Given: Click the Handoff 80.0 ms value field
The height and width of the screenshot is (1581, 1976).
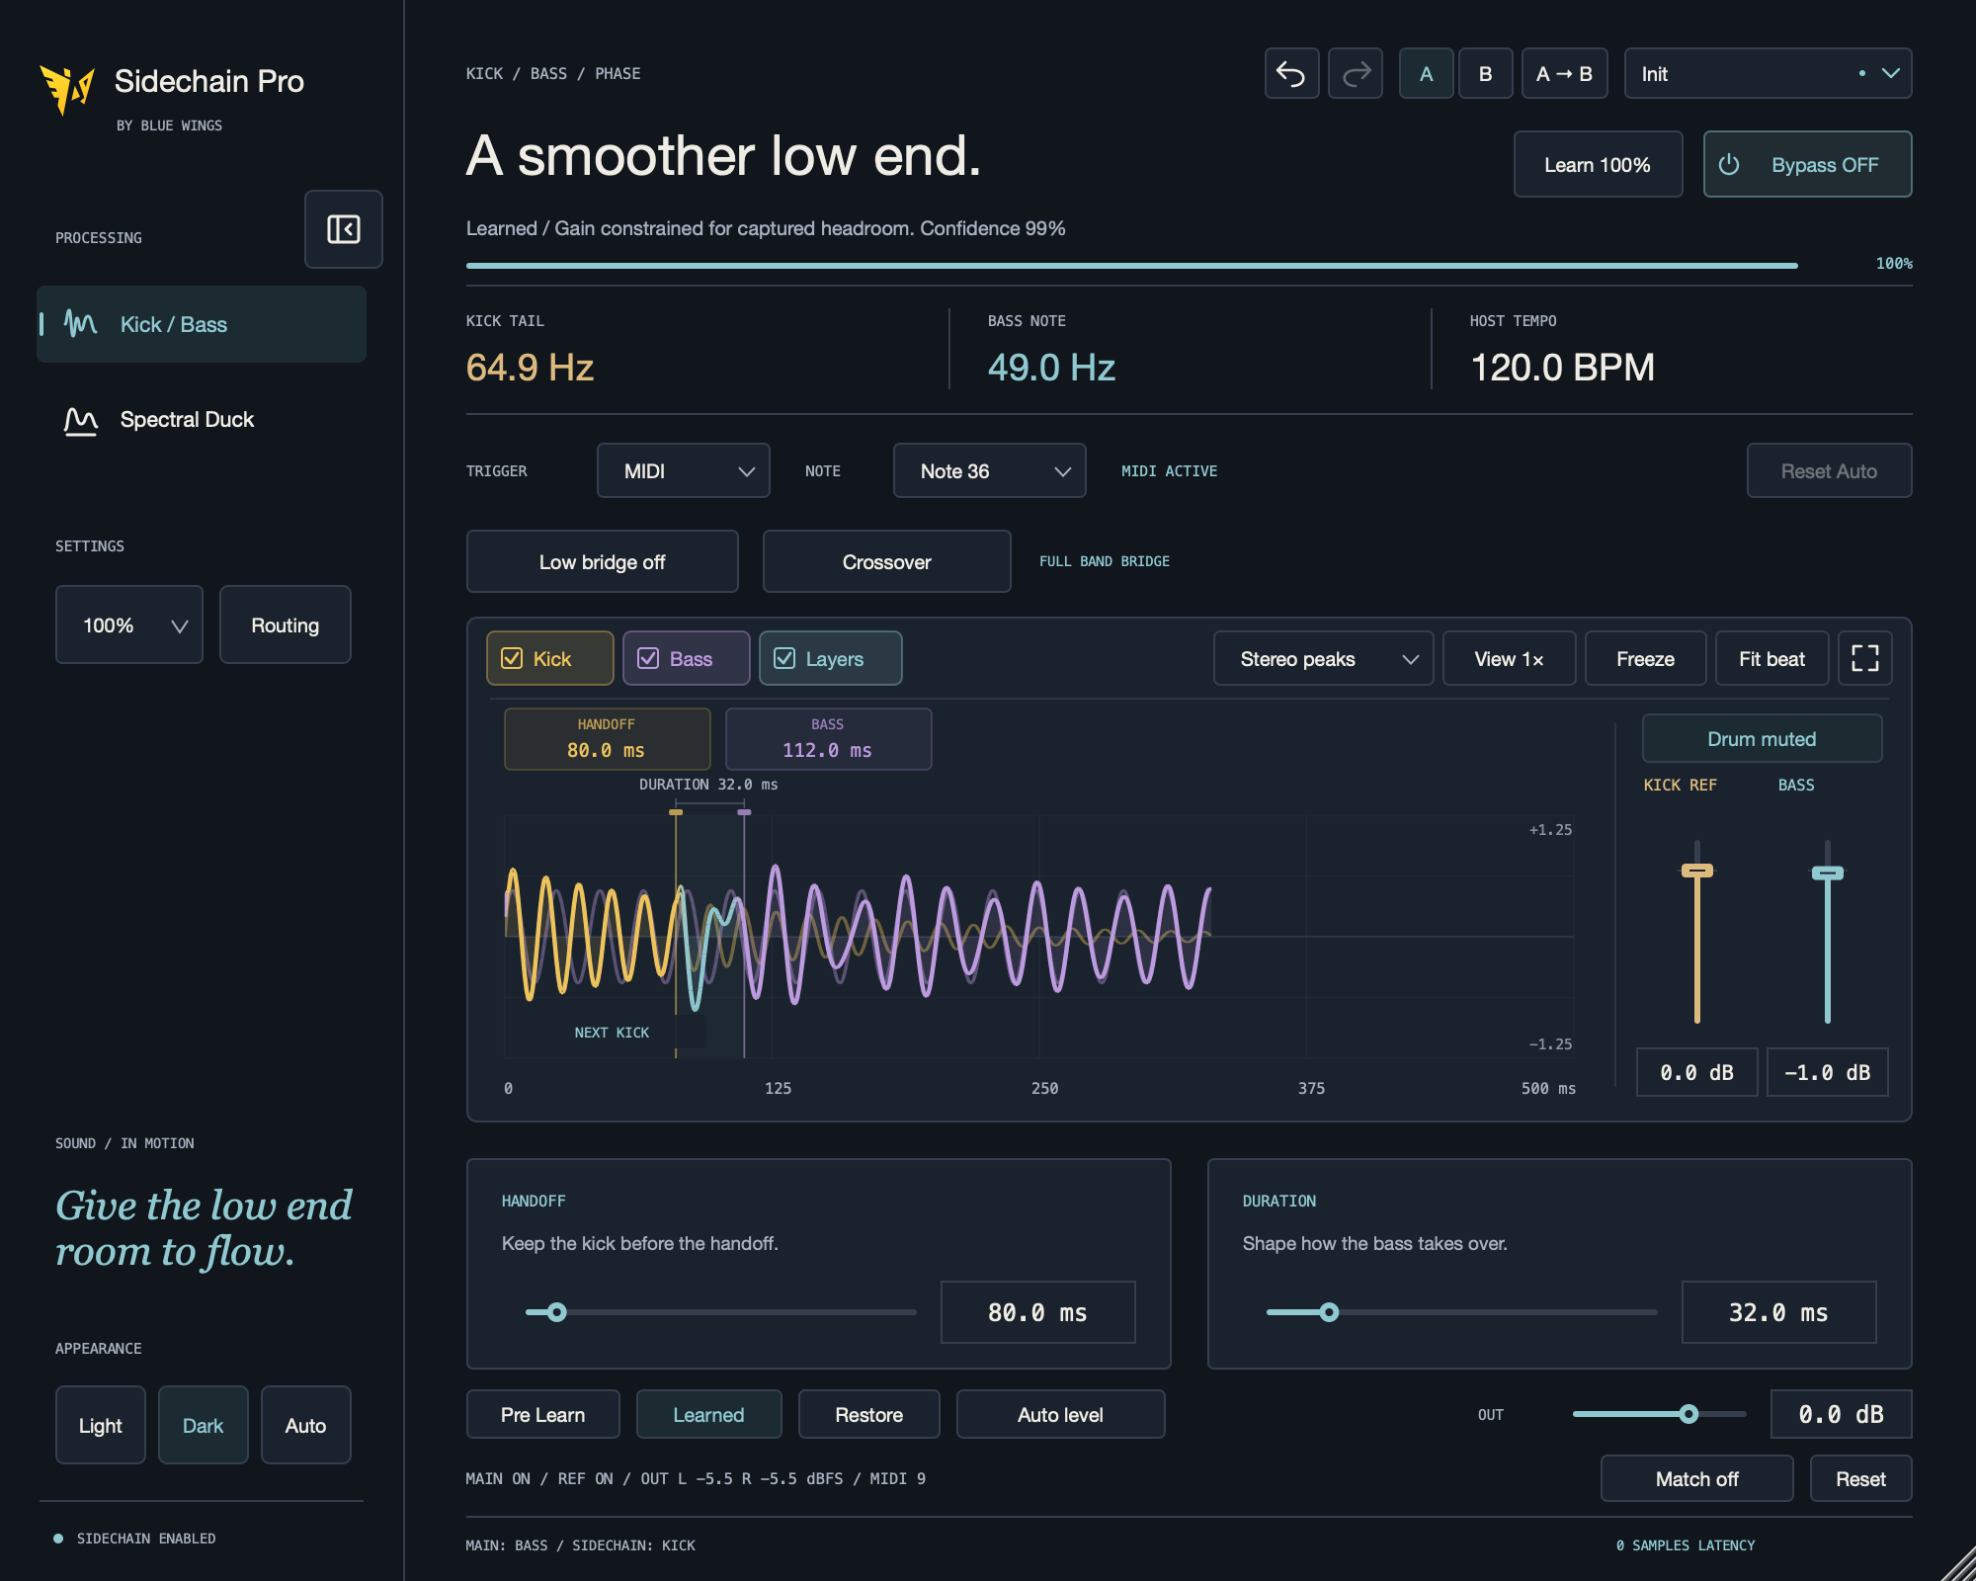Looking at the screenshot, I should 1037,1312.
